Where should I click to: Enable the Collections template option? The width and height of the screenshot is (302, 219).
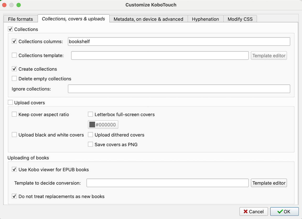[x=14, y=55]
